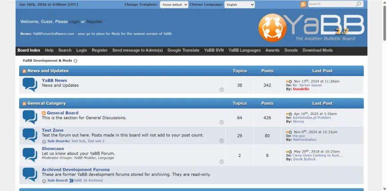The width and height of the screenshot is (387, 191).
Task: Open Download Mods menu item
Action: tap(318, 50)
